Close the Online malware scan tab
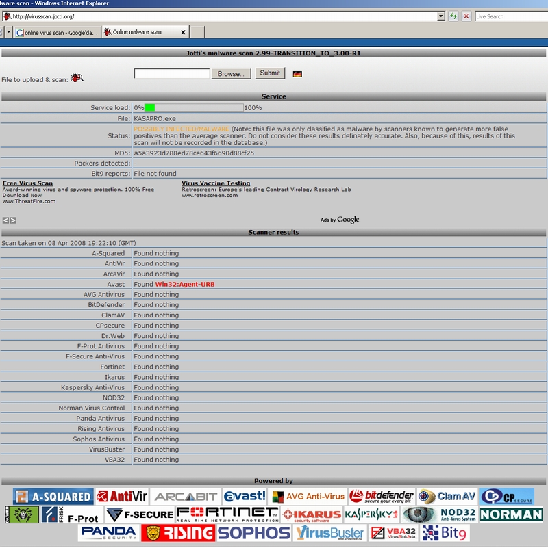The image size is (548, 548). click(x=183, y=32)
